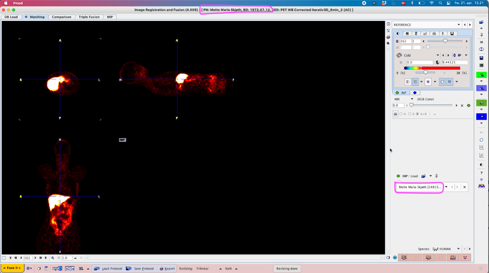The height and width of the screenshot is (273, 489).
Task: Click the purple matching tool icon
Action: (481, 88)
